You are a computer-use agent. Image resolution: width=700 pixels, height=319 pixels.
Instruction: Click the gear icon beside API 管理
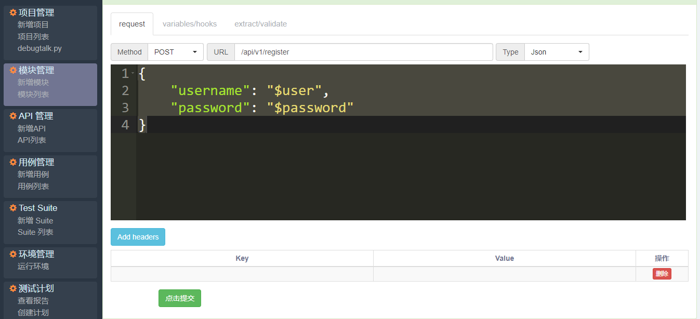[x=13, y=116]
